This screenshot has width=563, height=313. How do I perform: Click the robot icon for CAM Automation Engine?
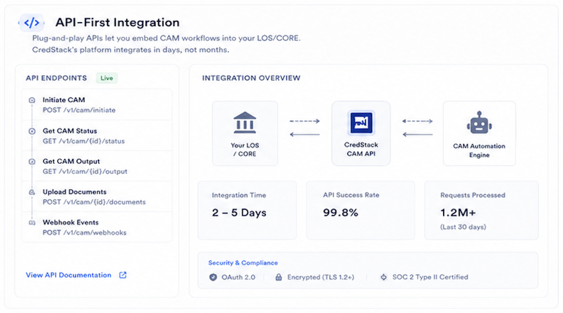(x=479, y=123)
